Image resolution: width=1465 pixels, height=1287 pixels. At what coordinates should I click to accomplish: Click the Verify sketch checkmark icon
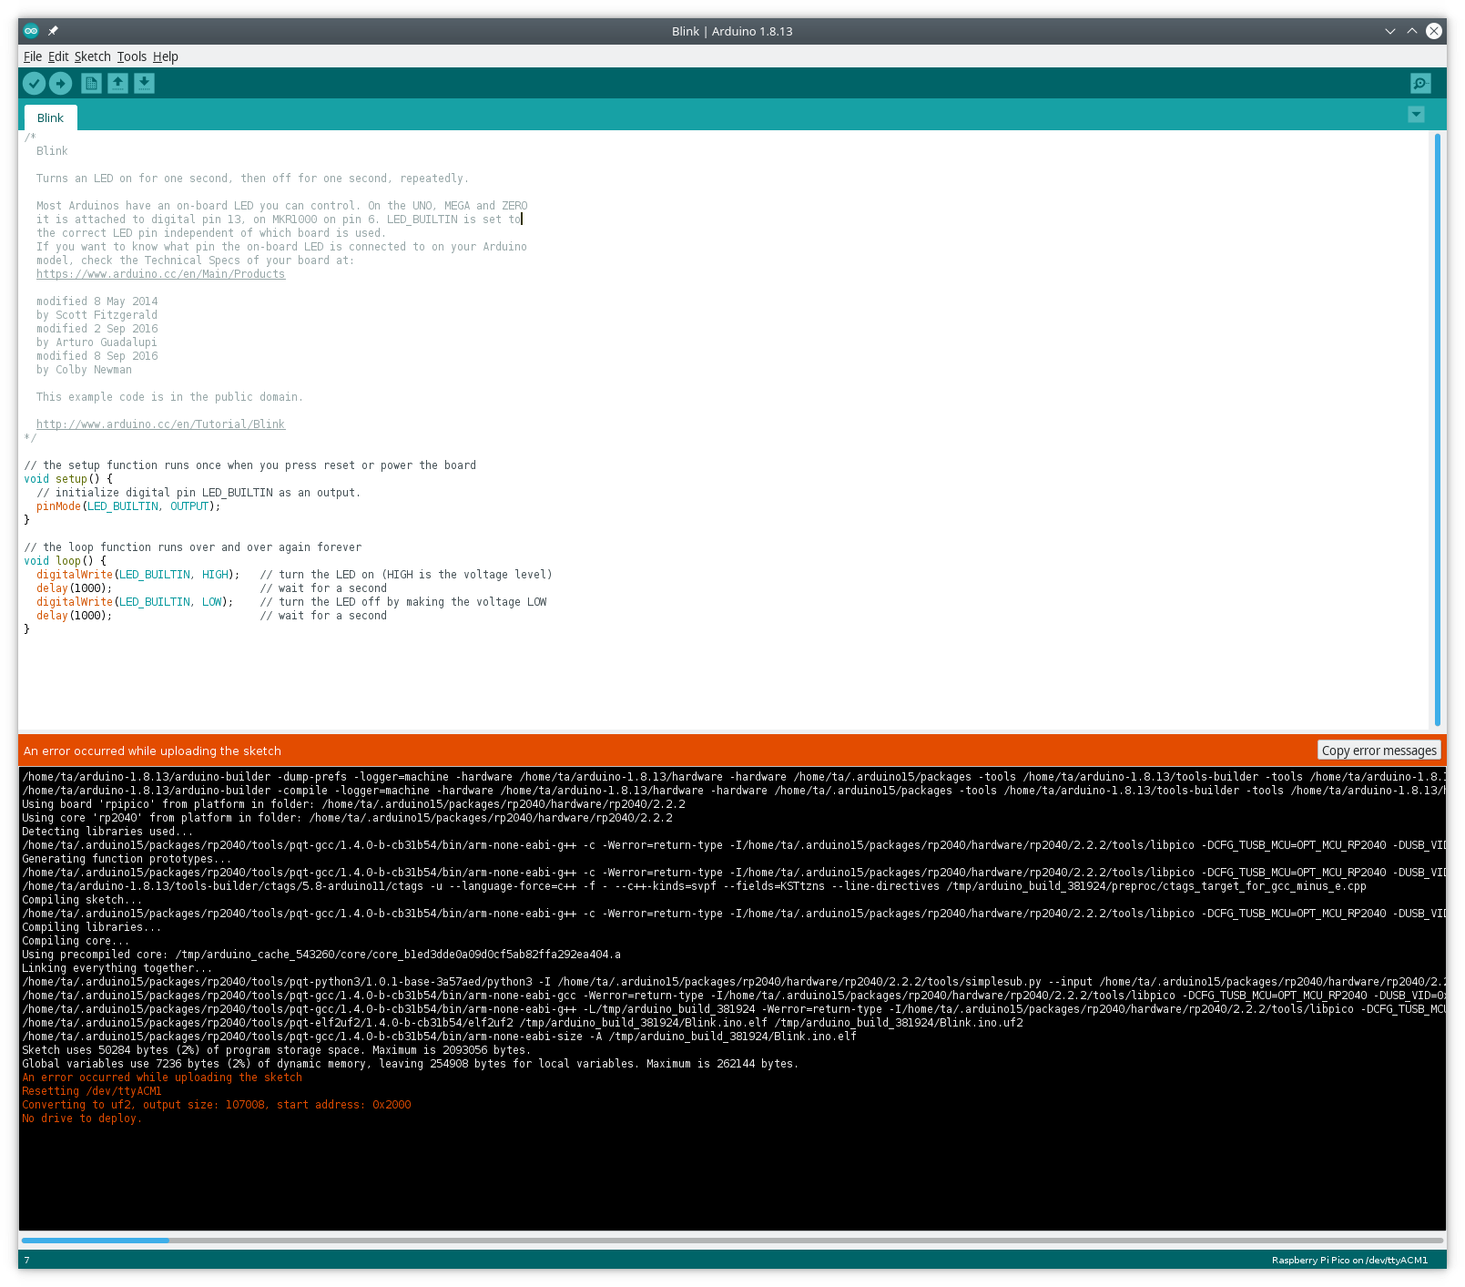click(34, 84)
